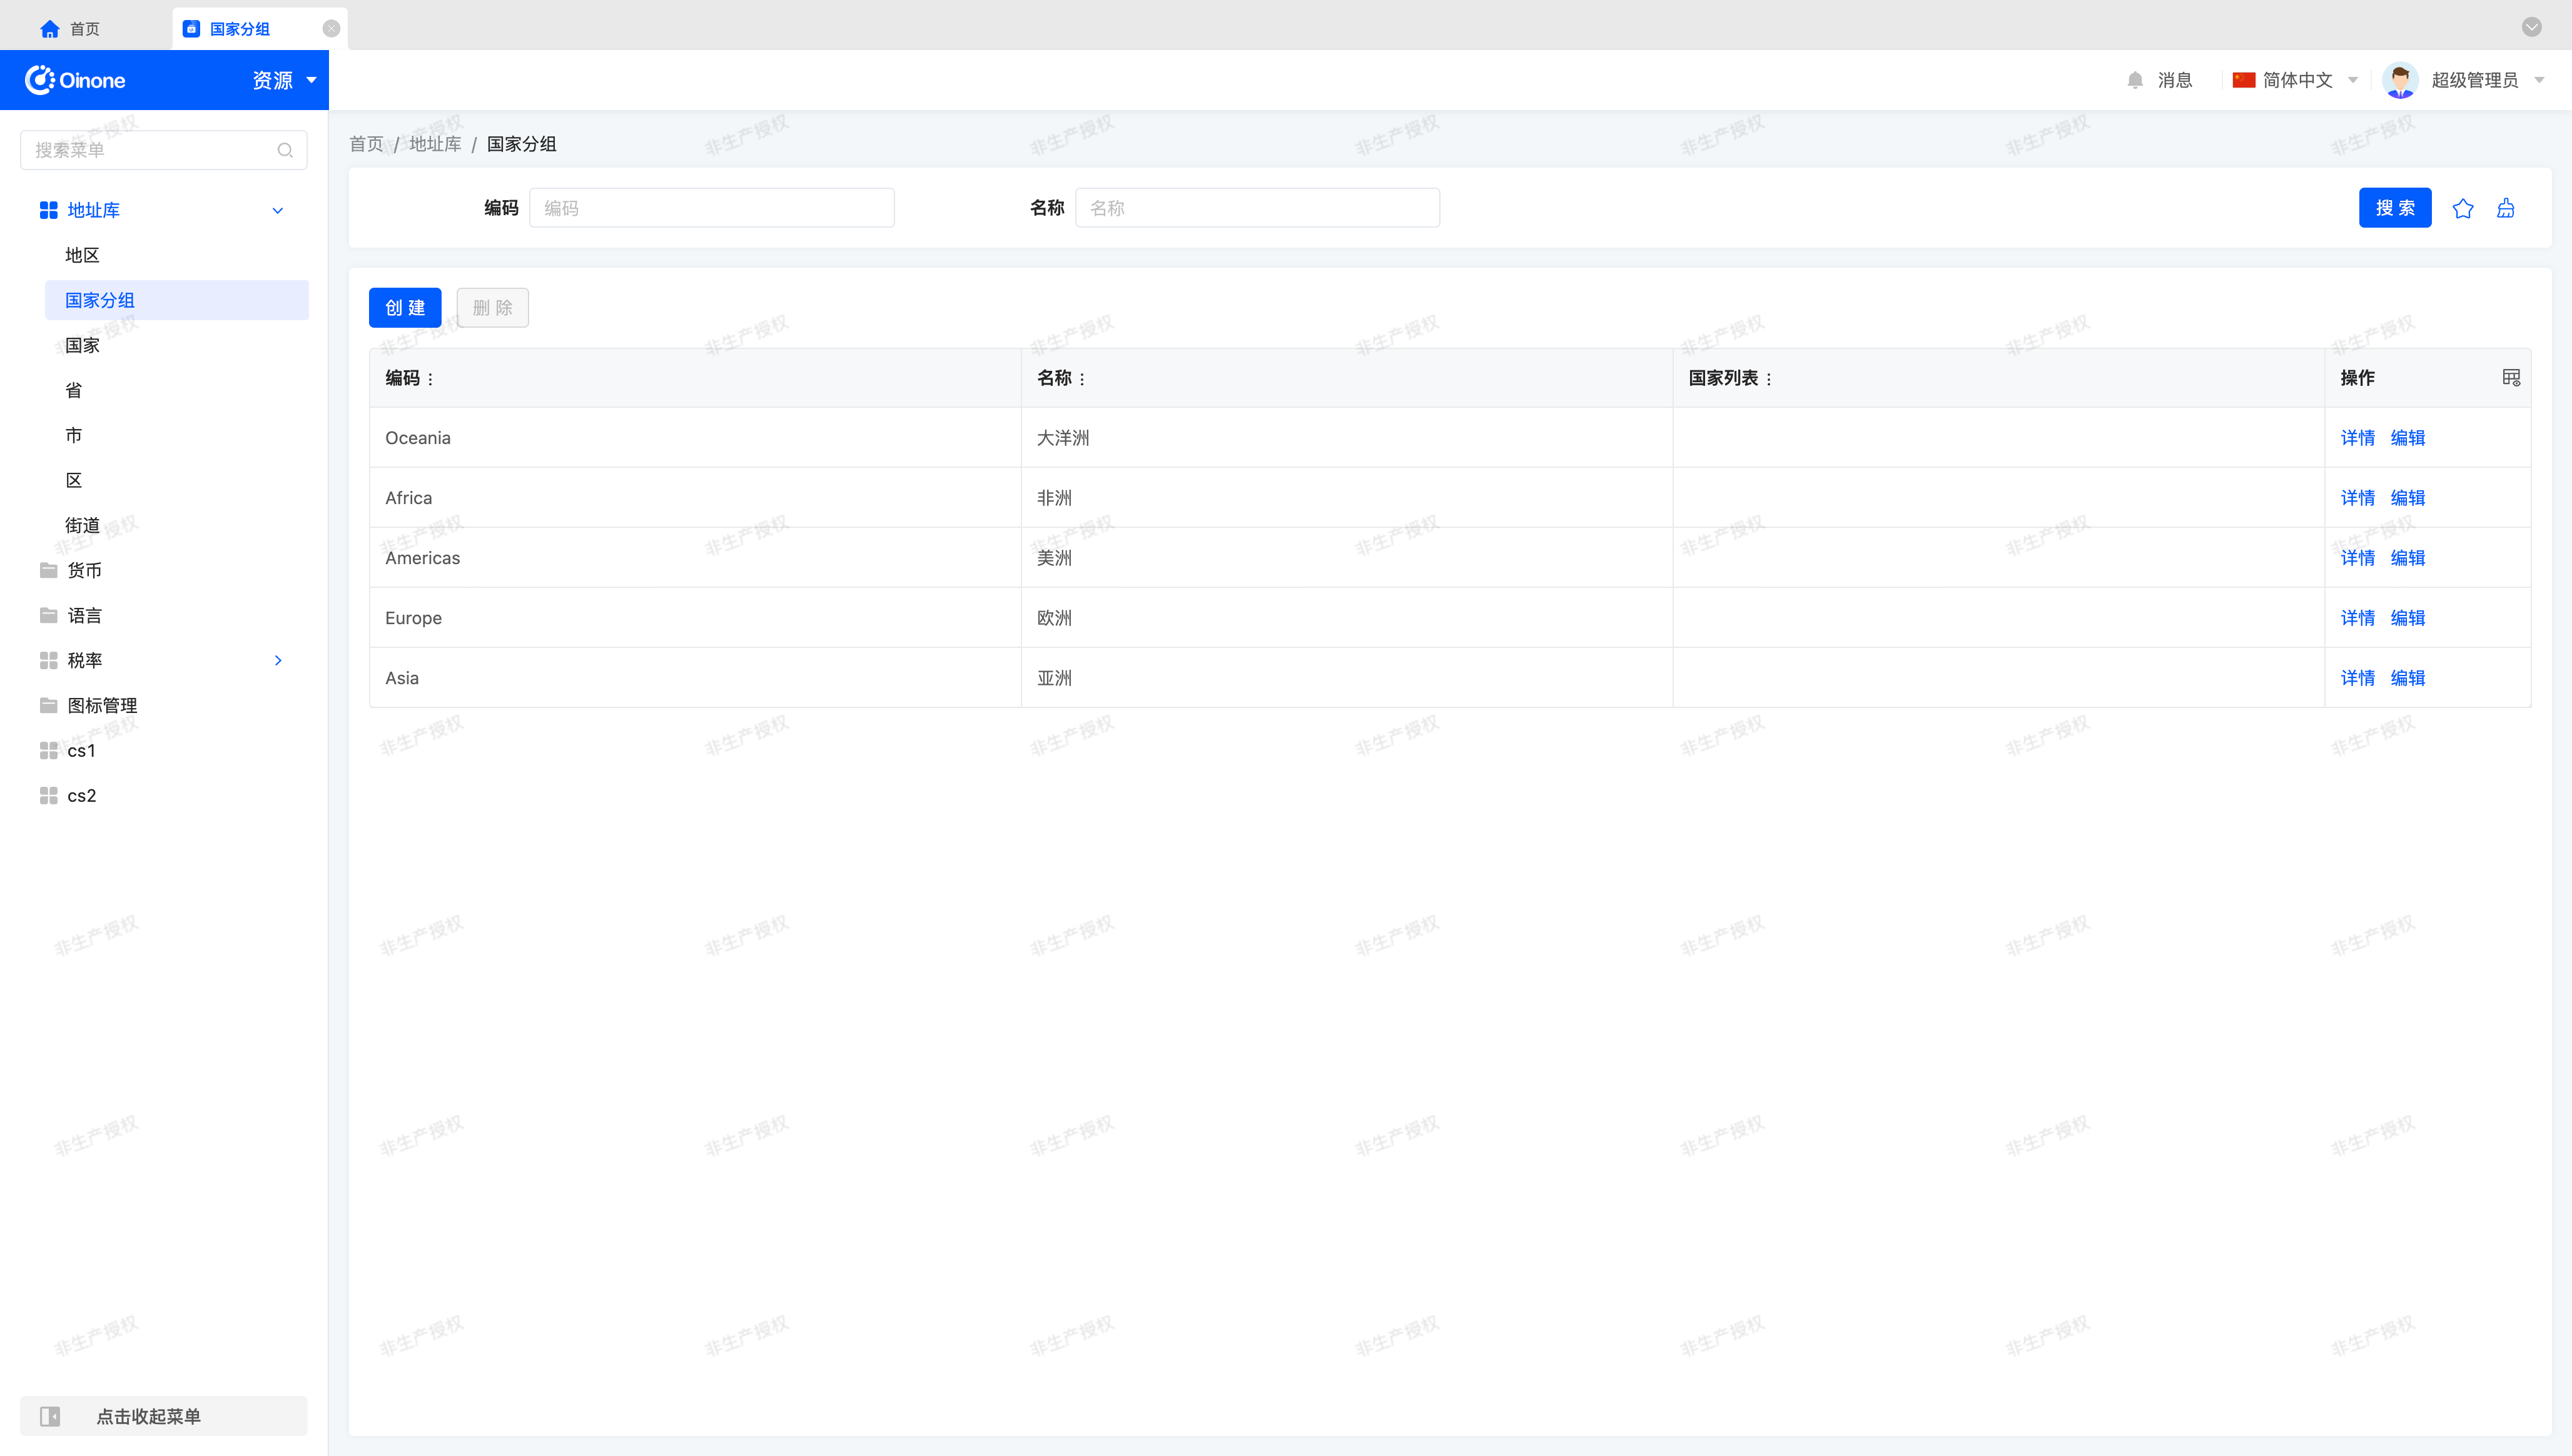The width and height of the screenshot is (2572, 1456).
Task: Click the 创建 button
Action: coord(405,307)
